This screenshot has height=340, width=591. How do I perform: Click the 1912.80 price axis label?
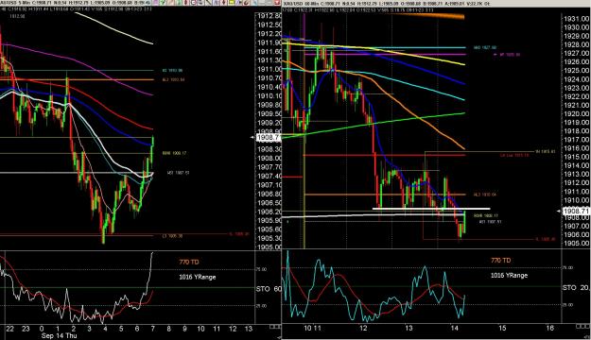coord(269,16)
